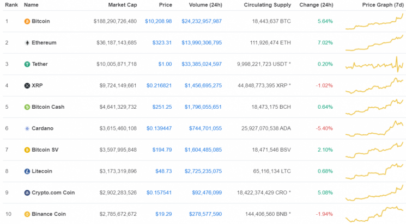Click Tether price $1.00
Screen dimensions: 406x224
(x=165, y=64)
